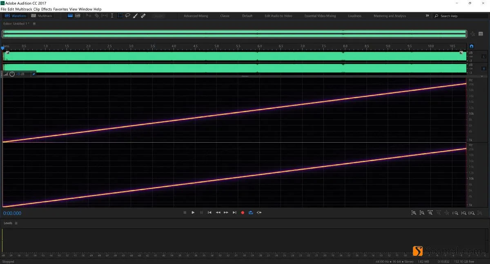Click fade-out handle on waveform
The width and height of the screenshot is (490, 264).
coord(461,53)
